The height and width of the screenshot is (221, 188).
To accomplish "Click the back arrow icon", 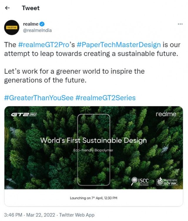I will [8, 8].
